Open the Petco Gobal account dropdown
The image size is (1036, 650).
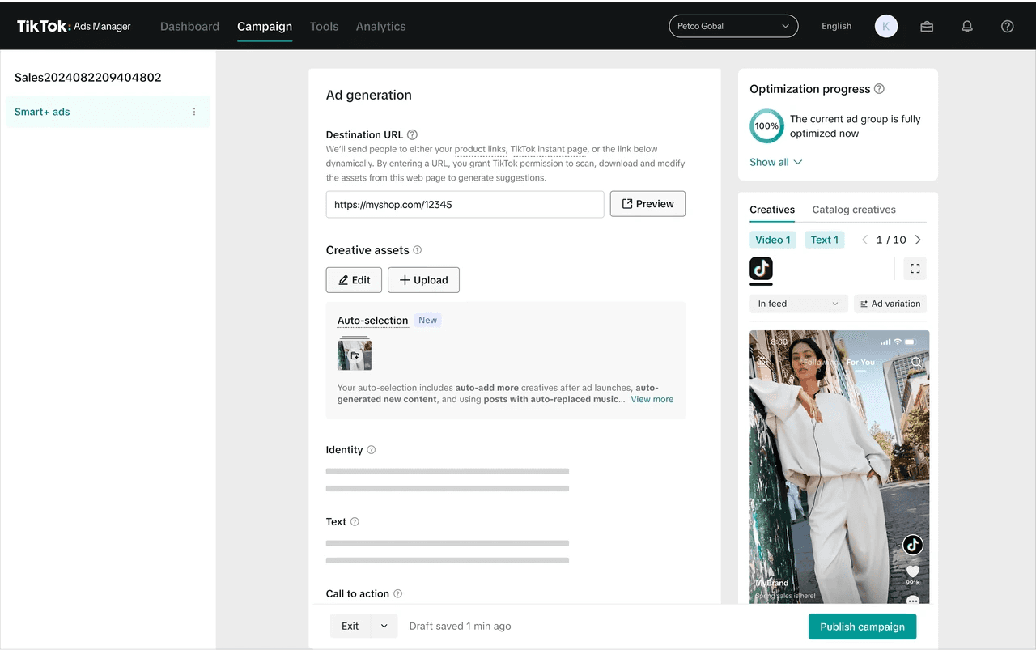[733, 26]
